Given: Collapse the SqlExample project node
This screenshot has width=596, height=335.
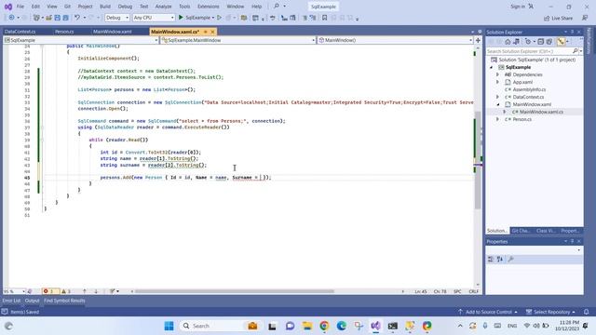Looking at the screenshot, I should [491, 67].
